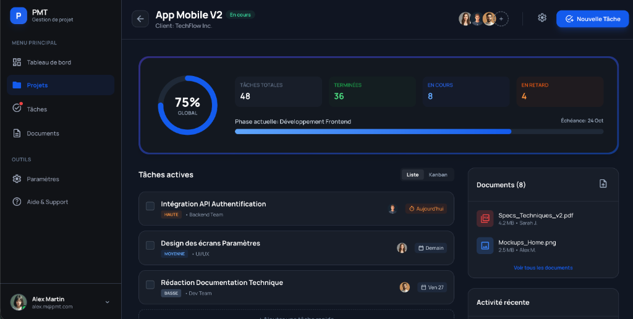This screenshot has height=319, width=633.
Task: Open the Mockups_Home.png image icon
Action: tap(485, 245)
